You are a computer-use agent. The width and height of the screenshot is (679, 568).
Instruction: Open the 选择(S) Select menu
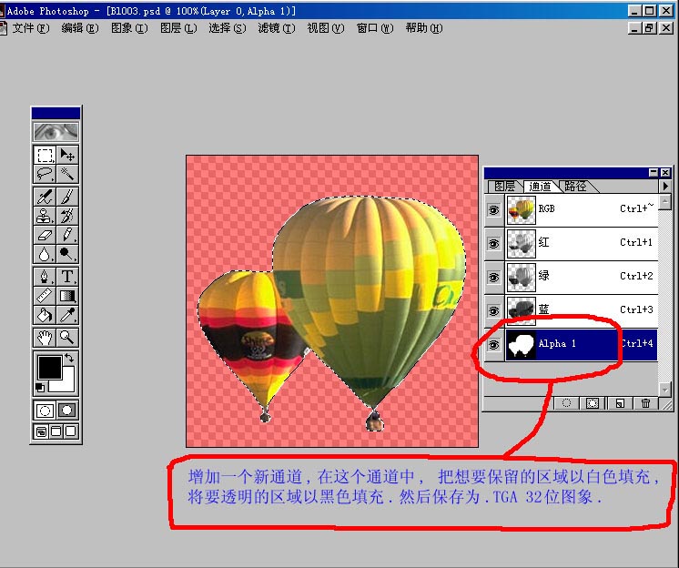[228, 28]
